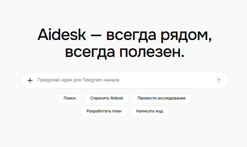Click Провести исследование button
The image size is (247, 147).
click(161, 98)
